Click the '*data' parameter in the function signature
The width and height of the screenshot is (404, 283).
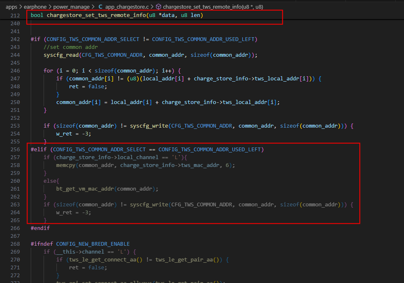click(x=166, y=15)
